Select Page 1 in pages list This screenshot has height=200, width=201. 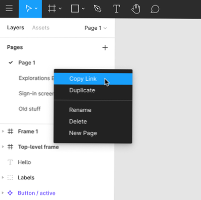pos(27,62)
